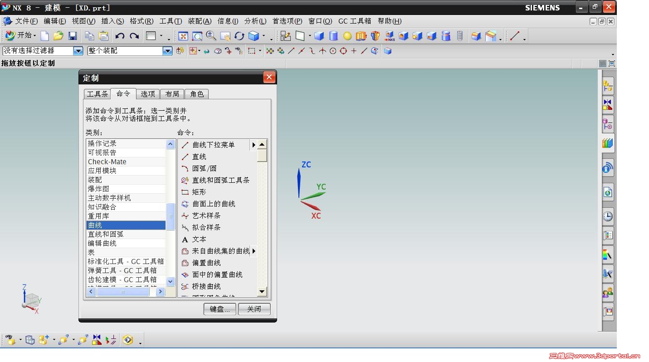Image resolution: width=649 pixels, height=362 pixels.
Task: Save the part with the floppy icon
Action: (73, 36)
